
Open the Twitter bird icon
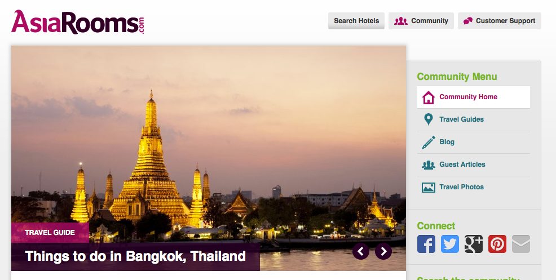[x=450, y=244]
